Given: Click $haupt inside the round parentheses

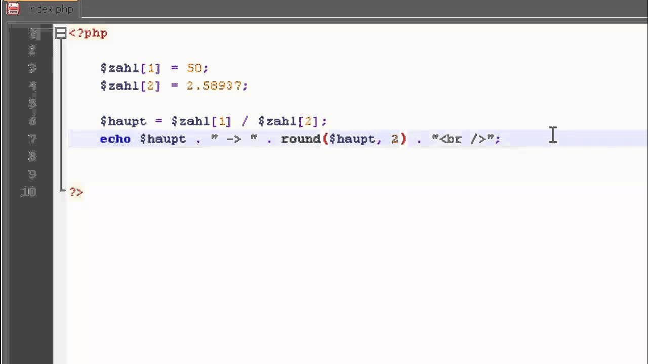Looking at the screenshot, I should pyautogui.click(x=352, y=139).
